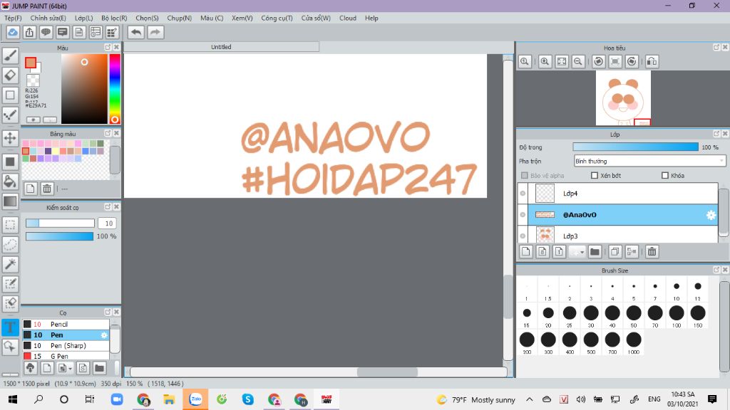Open File Explorer from the taskbar

point(169,399)
